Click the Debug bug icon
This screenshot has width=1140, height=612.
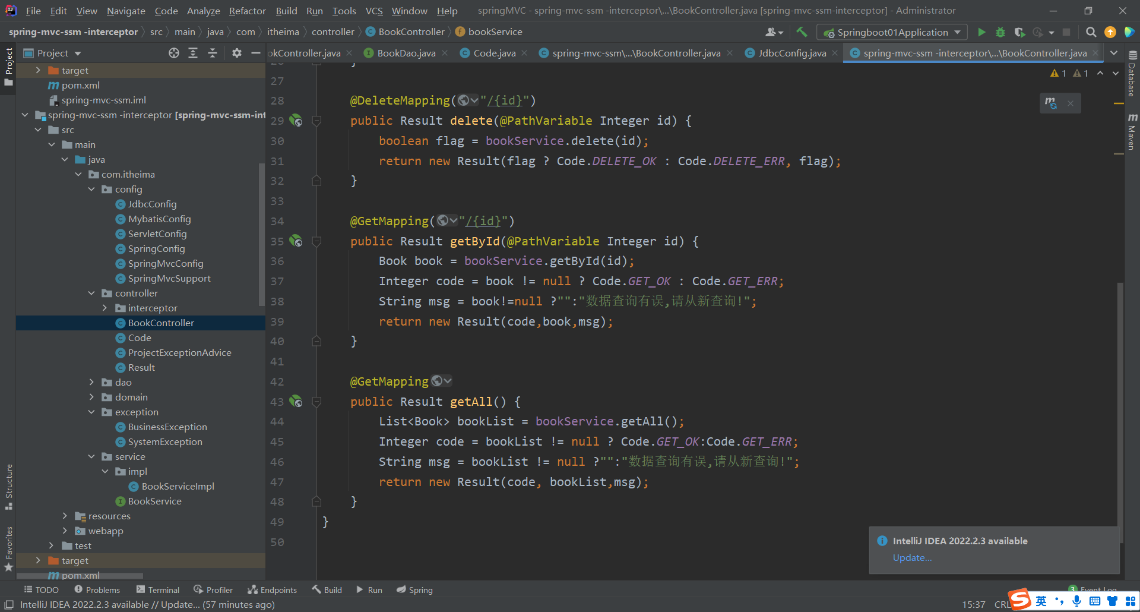tap(1000, 32)
